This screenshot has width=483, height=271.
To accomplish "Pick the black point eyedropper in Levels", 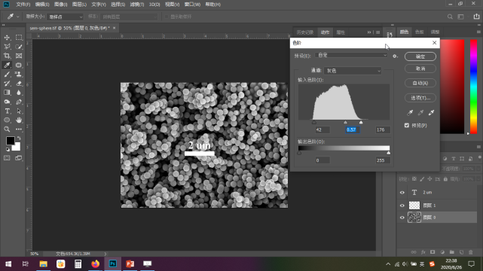I will (x=410, y=113).
